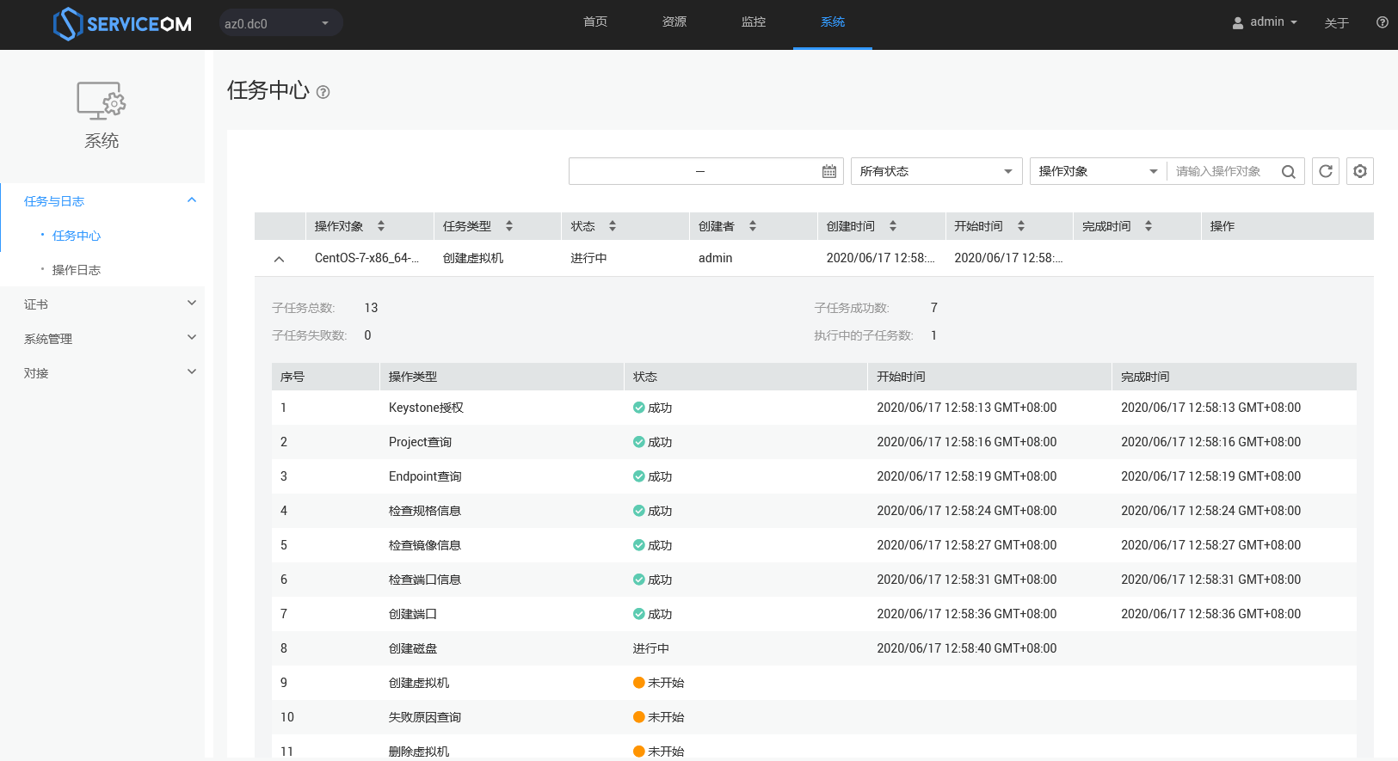The image size is (1398, 761).
Task: Go to the 资源 tab
Action: (674, 22)
